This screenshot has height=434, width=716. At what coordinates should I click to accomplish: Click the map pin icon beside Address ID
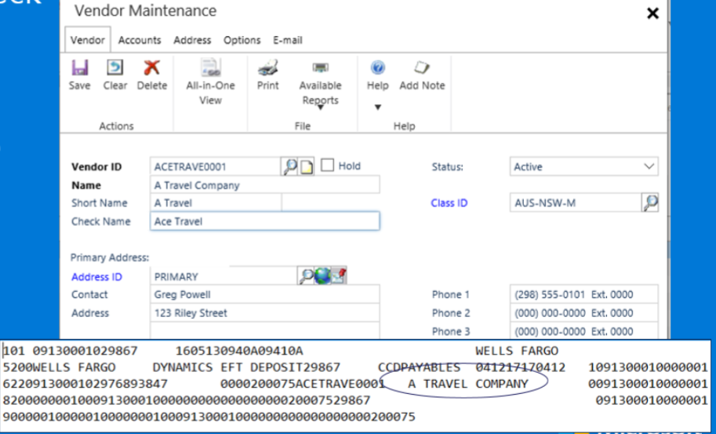pyautogui.click(x=339, y=275)
